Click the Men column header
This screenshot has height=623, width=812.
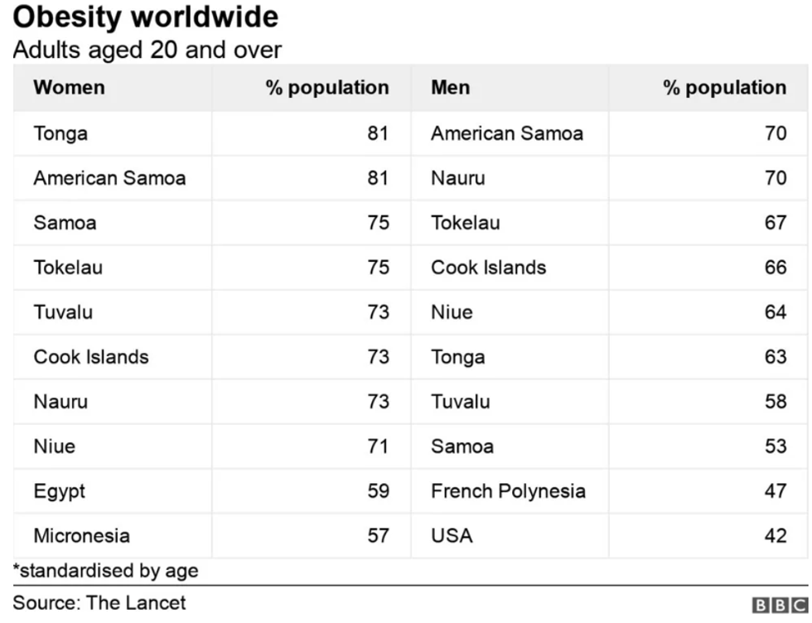450,88
